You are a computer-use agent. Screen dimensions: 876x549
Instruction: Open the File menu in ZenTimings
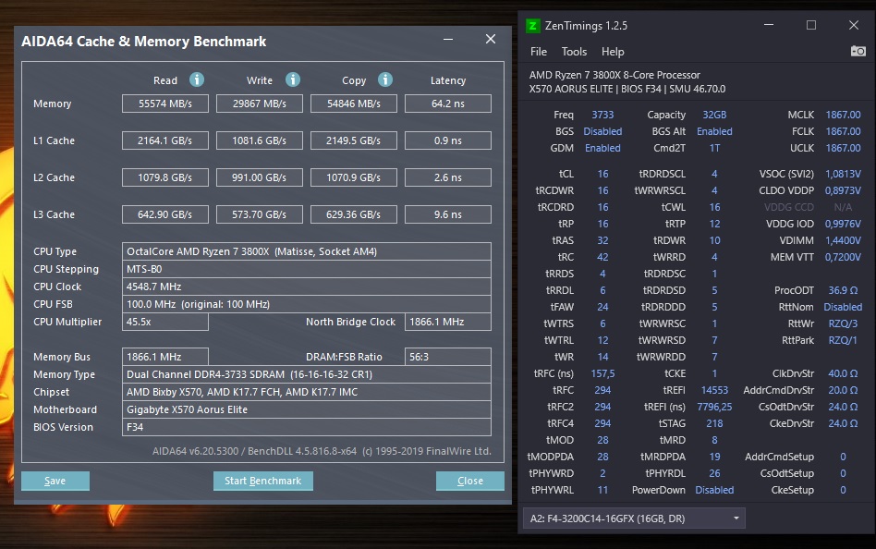pos(539,52)
